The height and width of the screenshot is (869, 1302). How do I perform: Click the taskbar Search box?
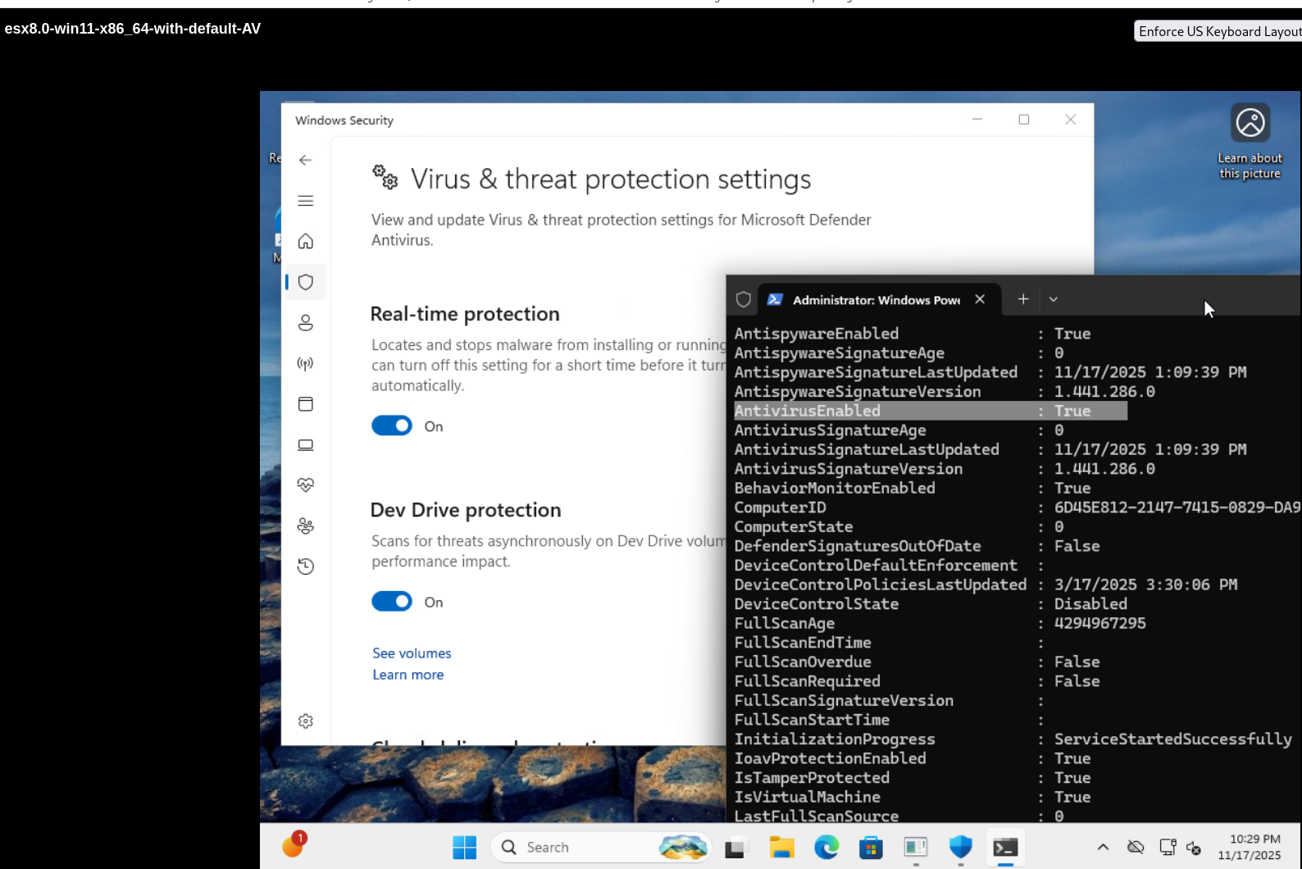point(601,847)
